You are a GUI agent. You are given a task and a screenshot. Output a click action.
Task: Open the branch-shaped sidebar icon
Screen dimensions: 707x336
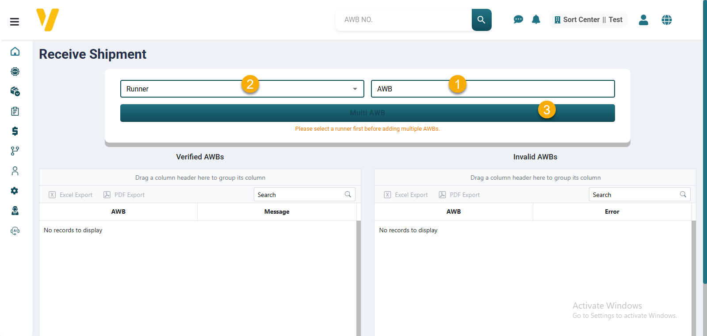pyautogui.click(x=15, y=151)
